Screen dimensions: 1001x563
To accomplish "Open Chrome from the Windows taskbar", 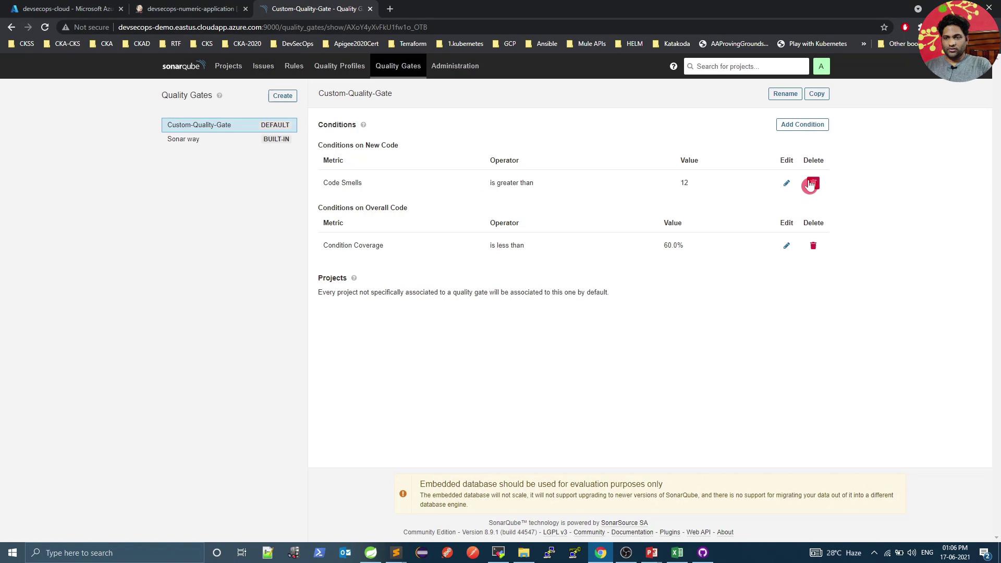I will pyautogui.click(x=600, y=553).
